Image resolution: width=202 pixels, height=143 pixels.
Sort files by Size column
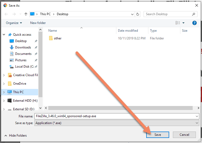(185, 31)
